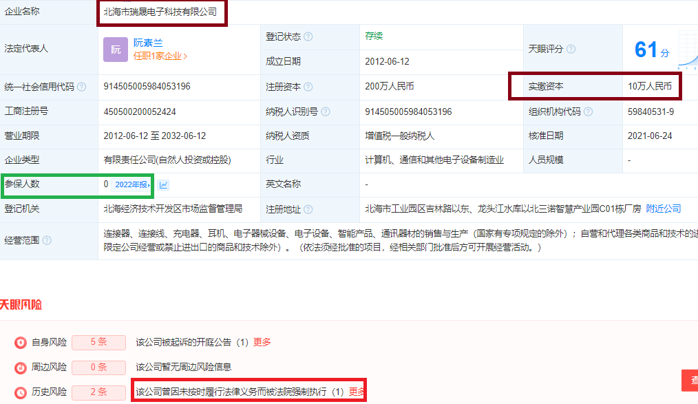Click 有限责任公司(自然人投资或控股) company type

[167, 160]
